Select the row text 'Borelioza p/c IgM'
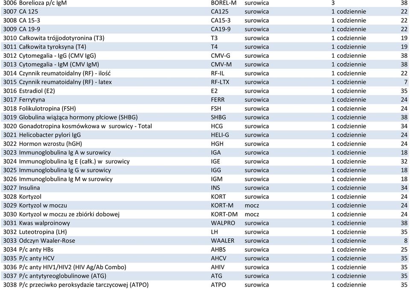The width and height of the screenshot is (410, 289). click(43, 3)
